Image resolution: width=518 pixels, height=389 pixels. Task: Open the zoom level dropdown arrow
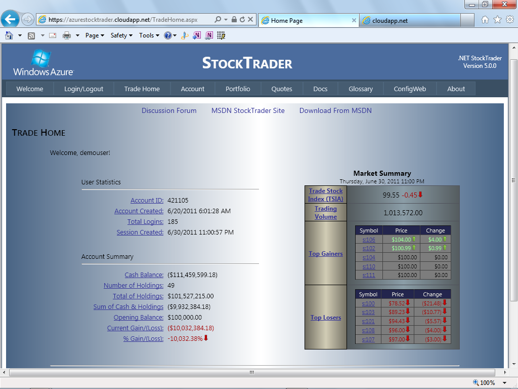(504, 383)
